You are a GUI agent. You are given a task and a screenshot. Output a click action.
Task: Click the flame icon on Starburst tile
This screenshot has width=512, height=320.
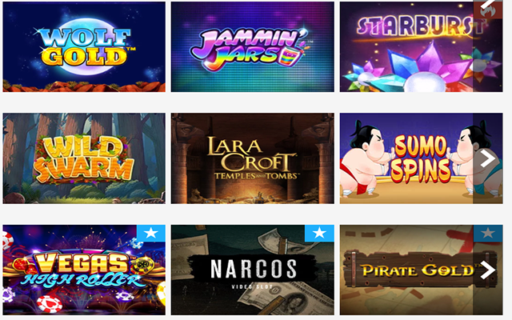488,10
